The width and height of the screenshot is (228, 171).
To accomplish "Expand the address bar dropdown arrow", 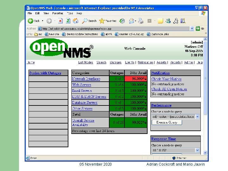I will [192, 28].
